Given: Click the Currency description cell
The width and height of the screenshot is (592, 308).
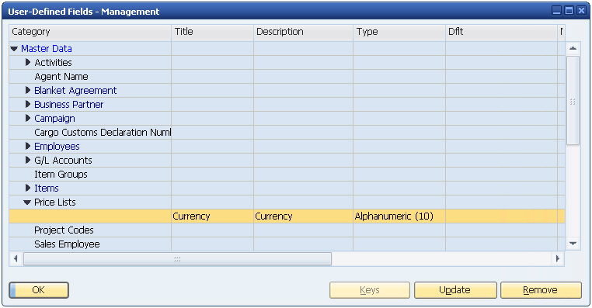Looking at the screenshot, I should (304, 216).
